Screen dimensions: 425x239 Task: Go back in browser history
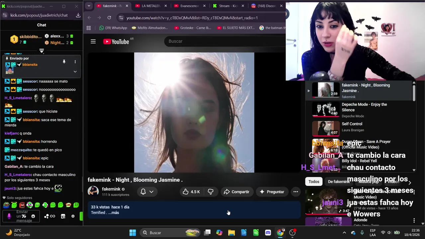point(89,18)
